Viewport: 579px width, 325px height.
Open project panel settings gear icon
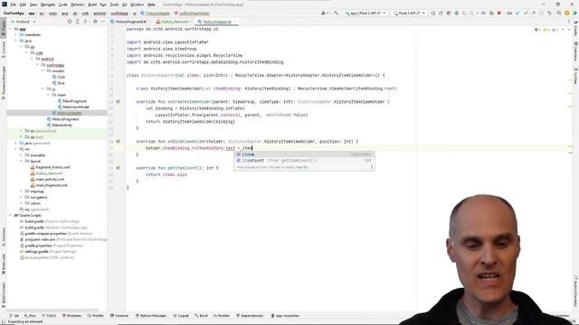coord(95,22)
